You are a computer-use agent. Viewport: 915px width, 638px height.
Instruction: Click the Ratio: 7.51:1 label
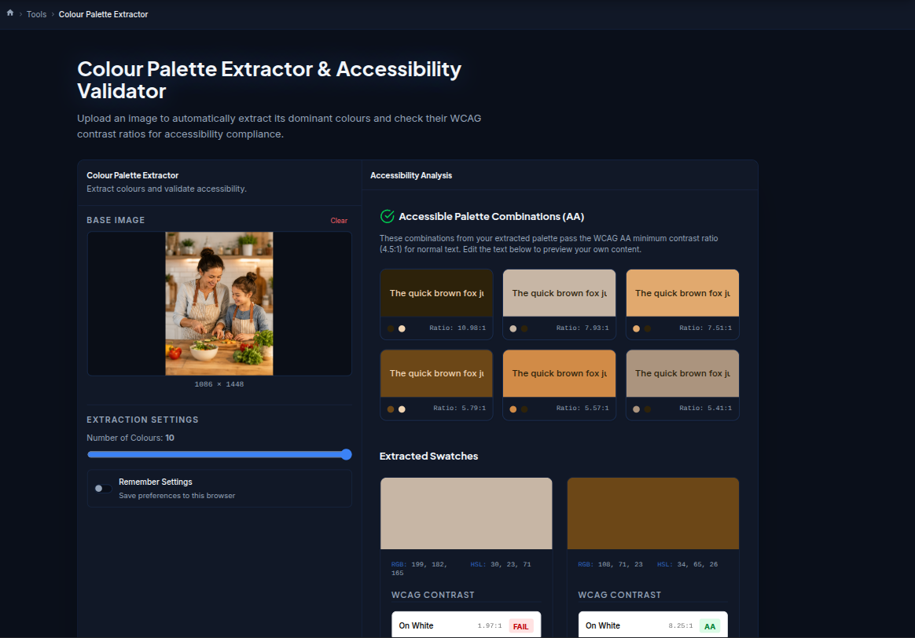tap(705, 328)
